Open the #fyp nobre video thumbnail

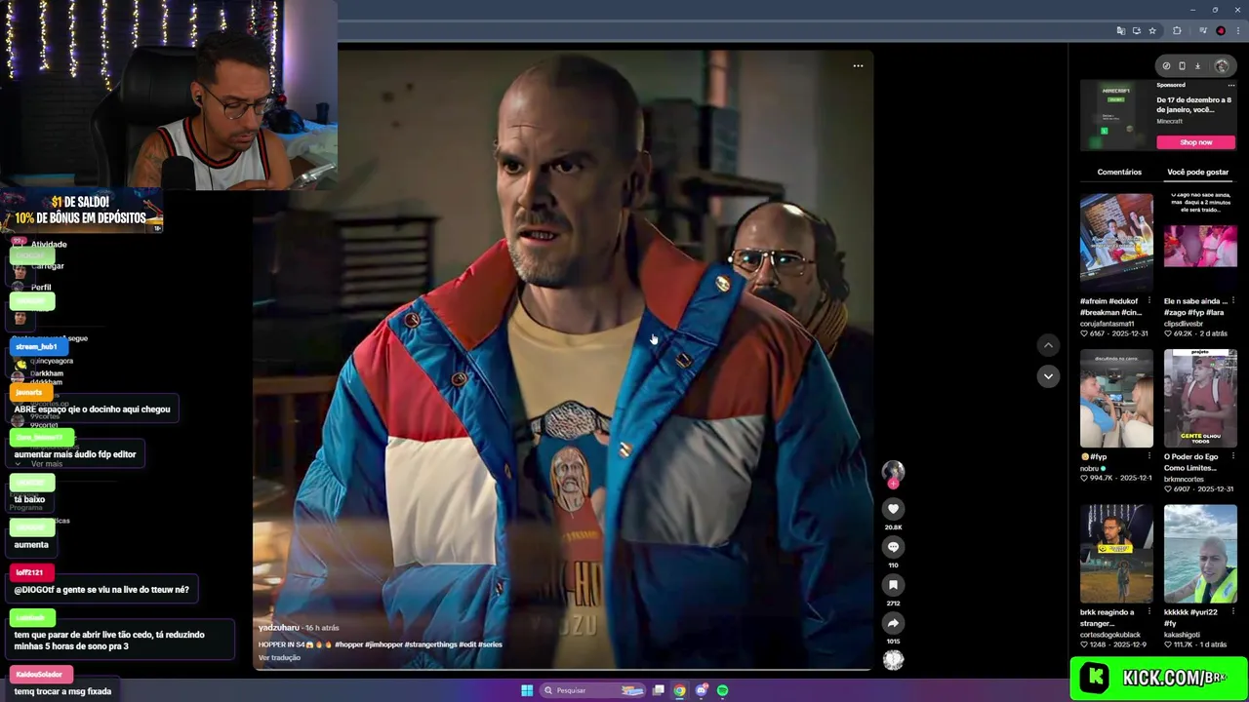coord(1116,399)
